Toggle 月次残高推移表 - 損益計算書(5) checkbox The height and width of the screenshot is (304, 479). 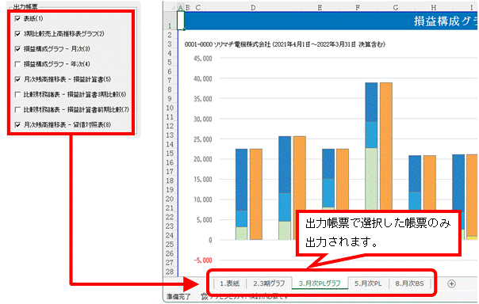click(17, 79)
